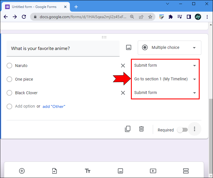View site information lock icon

(x=35, y=17)
